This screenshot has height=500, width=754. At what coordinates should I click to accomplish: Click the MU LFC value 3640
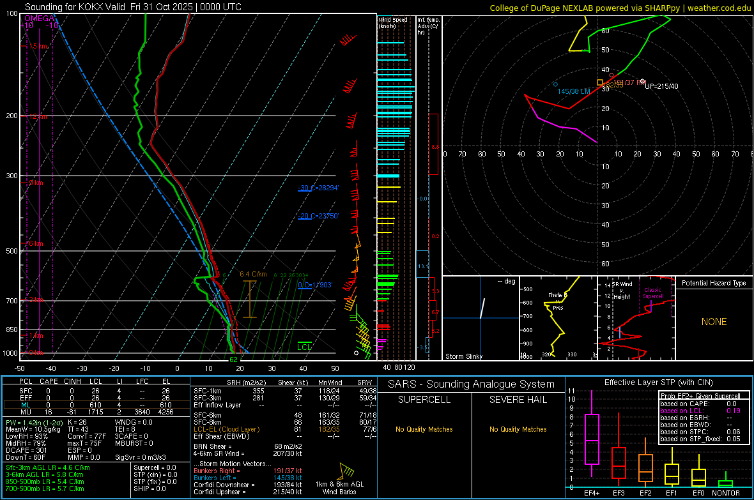tap(142, 412)
